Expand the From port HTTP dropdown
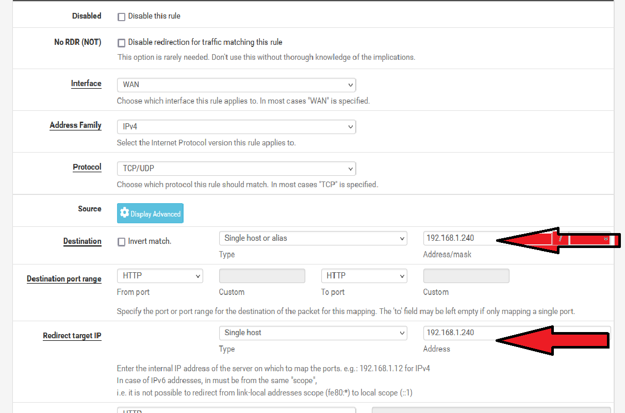Screen dimensions: 625x413 [x=160, y=276]
